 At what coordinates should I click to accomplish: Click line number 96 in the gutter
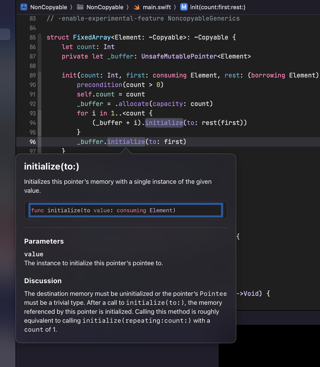click(33, 142)
